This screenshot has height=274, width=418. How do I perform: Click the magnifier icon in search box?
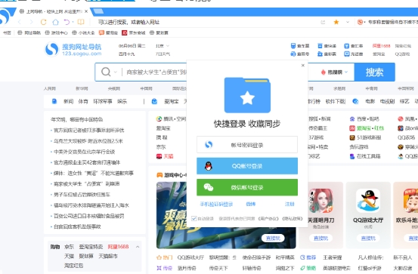106,72
